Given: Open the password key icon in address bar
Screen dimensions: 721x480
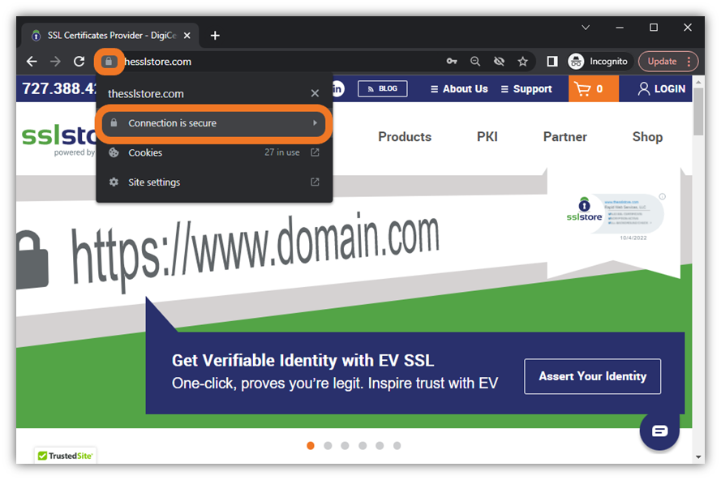Looking at the screenshot, I should [x=452, y=61].
